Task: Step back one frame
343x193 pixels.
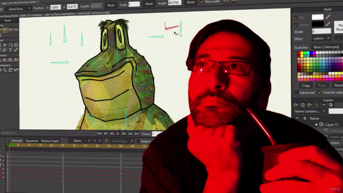Action: 112,133
